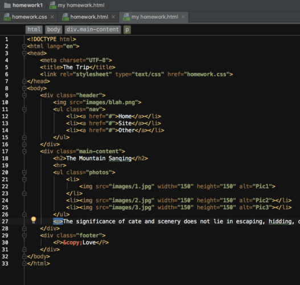This screenshot has width=300, height=285.
Task: Click the homework1 folder icon in the navigation bar
Action: pos(7,5)
